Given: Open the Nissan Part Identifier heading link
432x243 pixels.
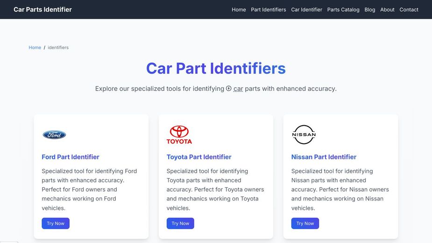Looking at the screenshot, I should pos(324,157).
